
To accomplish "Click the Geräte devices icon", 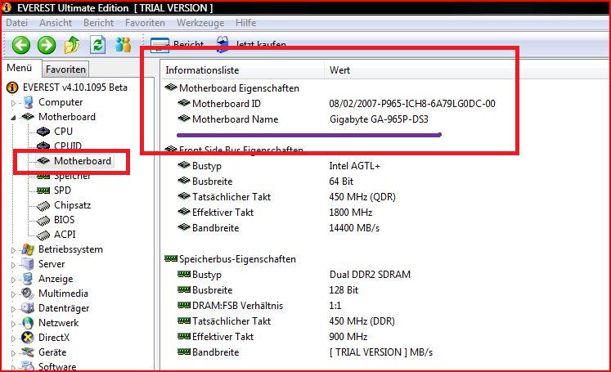I will pos(28,352).
